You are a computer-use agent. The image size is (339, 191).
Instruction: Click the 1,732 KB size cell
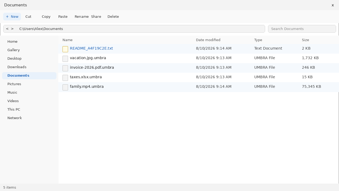(310, 58)
